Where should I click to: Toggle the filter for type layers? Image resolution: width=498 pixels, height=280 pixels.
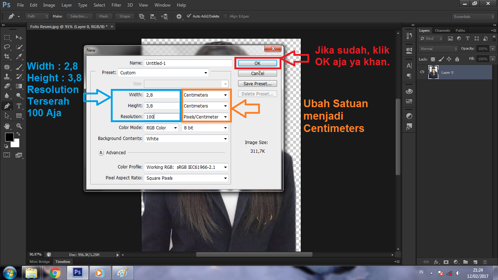click(x=468, y=38)
